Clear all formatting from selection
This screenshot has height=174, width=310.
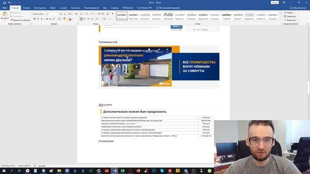click(77, 14)
